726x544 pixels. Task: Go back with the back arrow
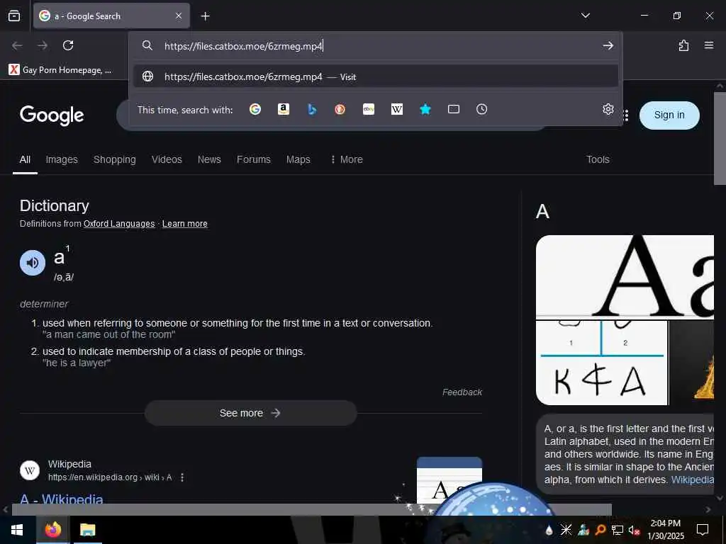(x=17, y=45)
